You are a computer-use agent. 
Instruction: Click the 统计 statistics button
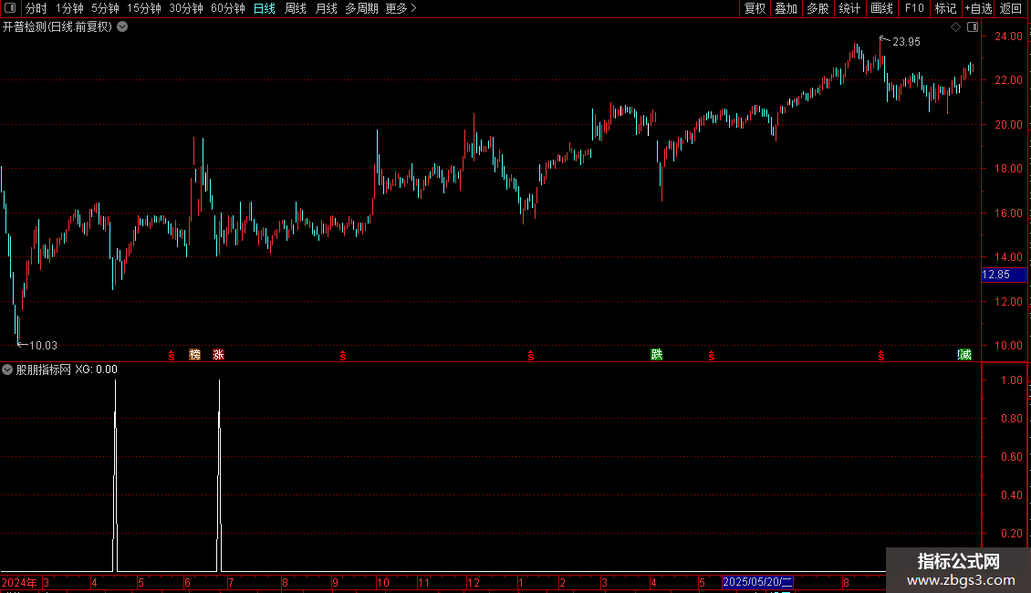[849, 8]
